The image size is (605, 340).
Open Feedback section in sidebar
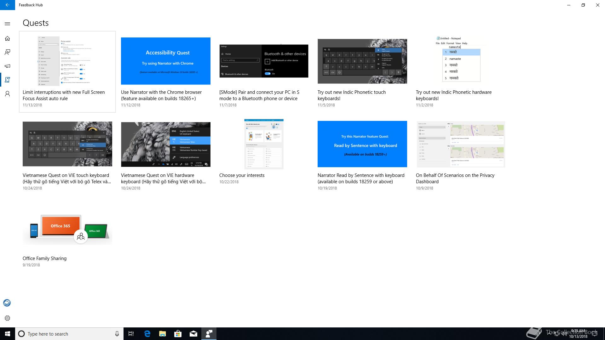pos(8,52)
